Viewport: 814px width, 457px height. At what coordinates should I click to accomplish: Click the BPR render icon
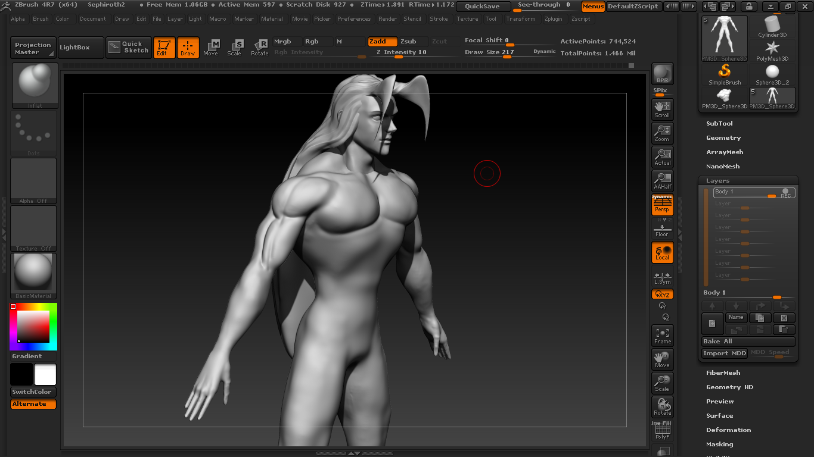click(663, 74)
